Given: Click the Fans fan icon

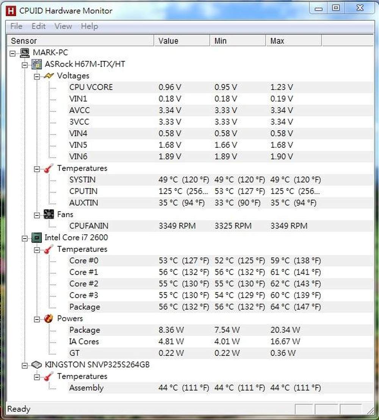Looking at the screenshot, I should (49, 215).
